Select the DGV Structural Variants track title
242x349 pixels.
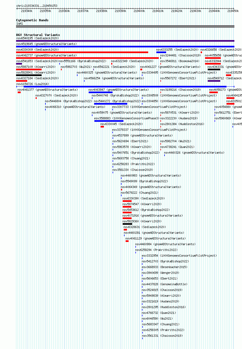coord(38,35)
